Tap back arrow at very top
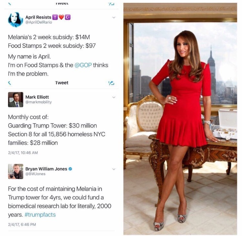 (x=10, y=4)
